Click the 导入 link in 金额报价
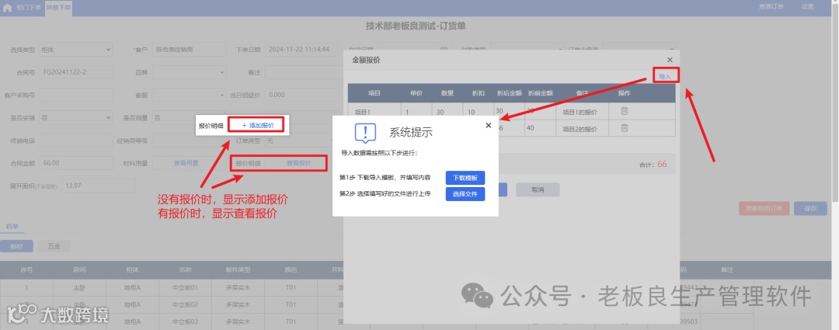 coord(665,77)
